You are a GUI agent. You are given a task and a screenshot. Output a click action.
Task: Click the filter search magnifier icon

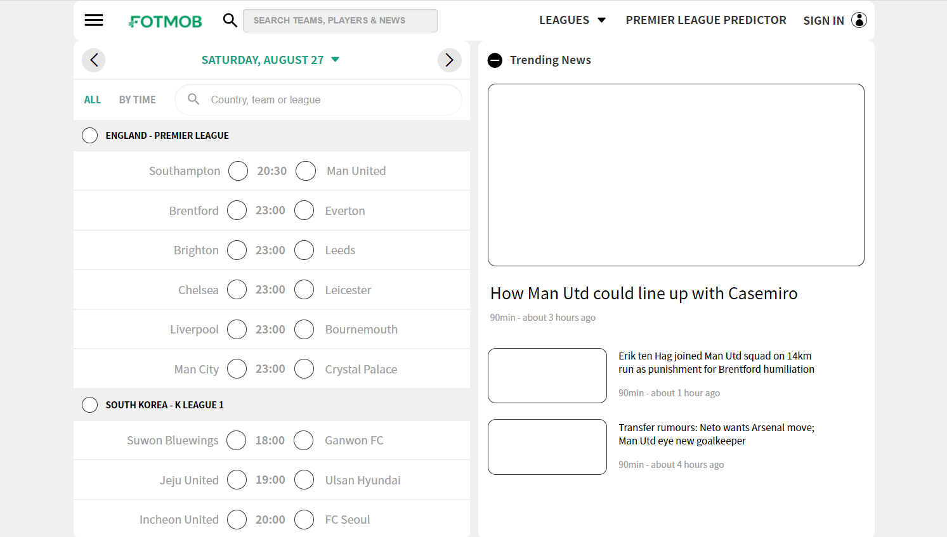pyautogui.click(x=193, y=100)
